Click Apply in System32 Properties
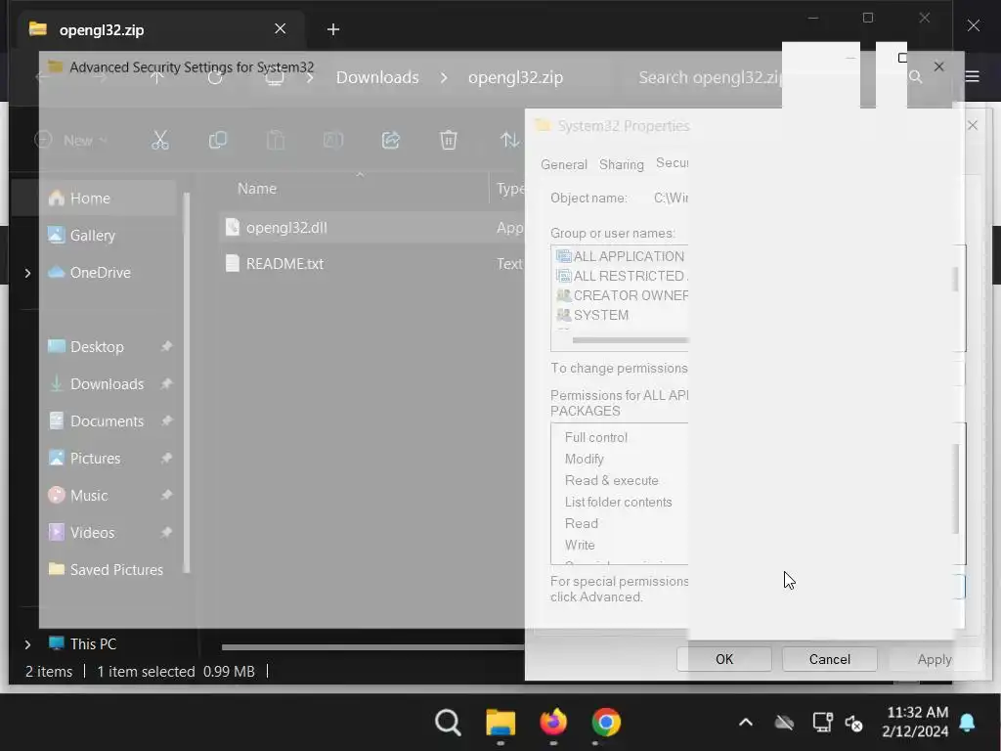Image resolution: width=1001 pixels, height=751 pixels. (x=935, y=659)
